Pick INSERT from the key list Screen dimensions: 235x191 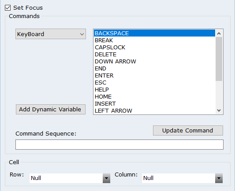[154, 103]
